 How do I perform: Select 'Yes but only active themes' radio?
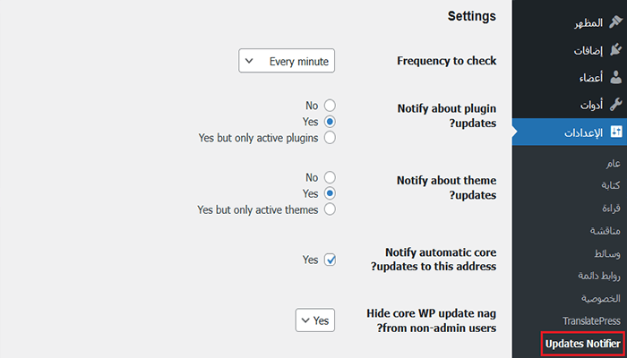330,209
